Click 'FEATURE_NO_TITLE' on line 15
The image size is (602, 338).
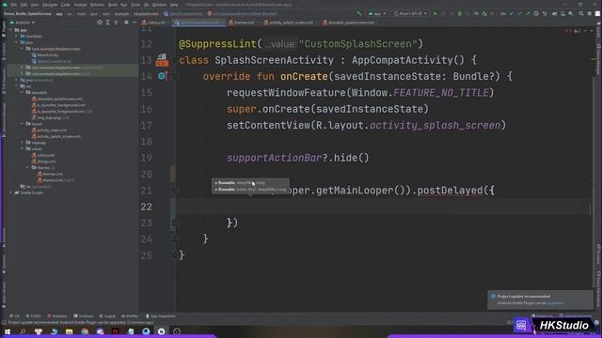(x=441, y=93)
